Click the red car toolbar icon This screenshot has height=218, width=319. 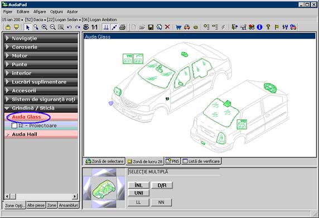click(x=187, y=27)
